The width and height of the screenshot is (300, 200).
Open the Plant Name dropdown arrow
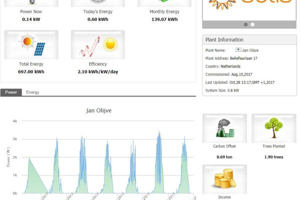[238, 50]
